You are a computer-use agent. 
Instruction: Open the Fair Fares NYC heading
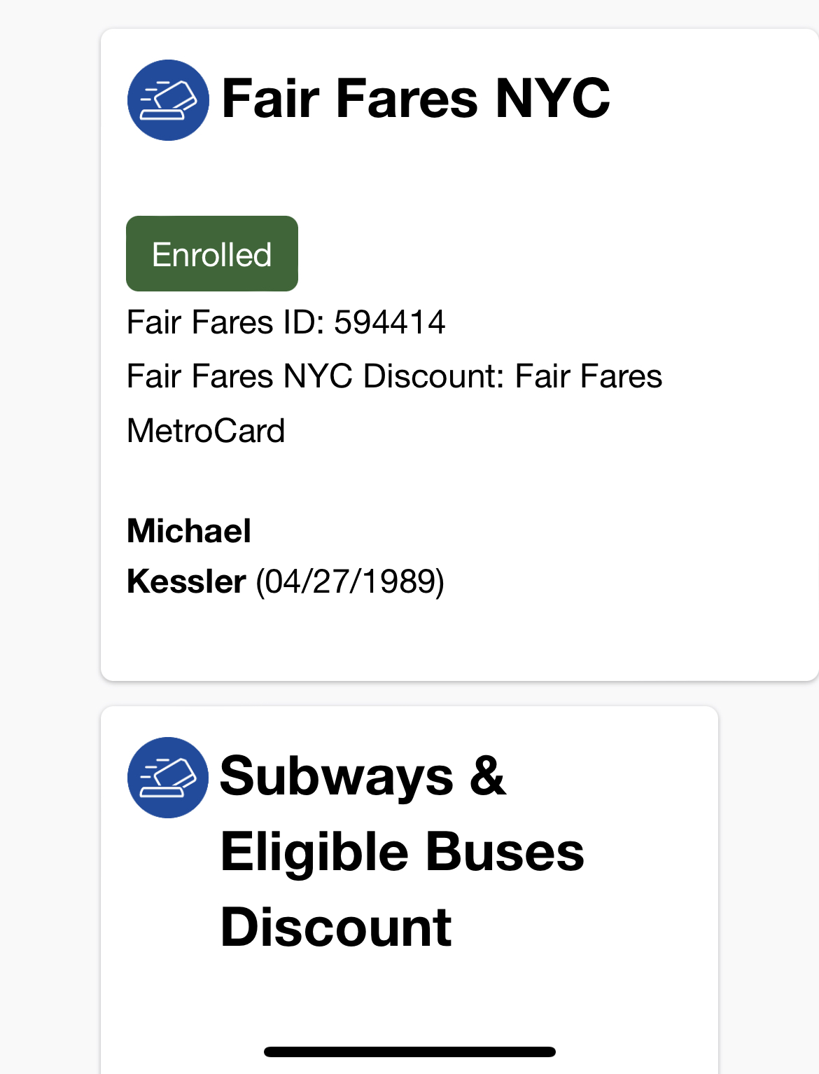[x=416, y=99]
